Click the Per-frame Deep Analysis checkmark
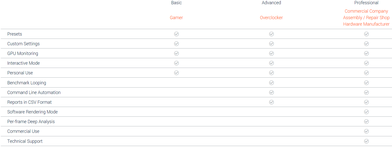 [x=366, y=122]
